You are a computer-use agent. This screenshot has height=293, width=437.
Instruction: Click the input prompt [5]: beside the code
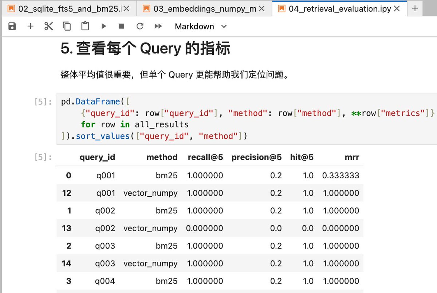[43, 102]
